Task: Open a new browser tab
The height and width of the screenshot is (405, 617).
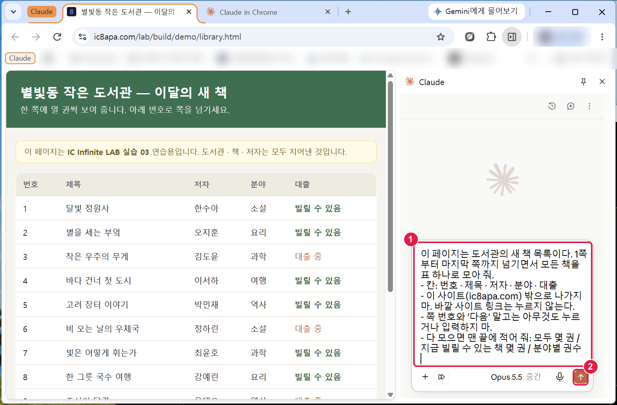Action: 348,12
